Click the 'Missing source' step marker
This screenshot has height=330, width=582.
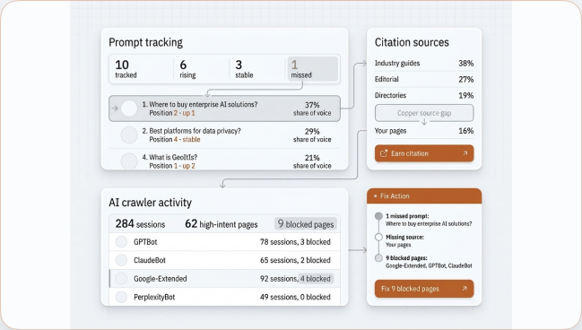pos(378,237)
